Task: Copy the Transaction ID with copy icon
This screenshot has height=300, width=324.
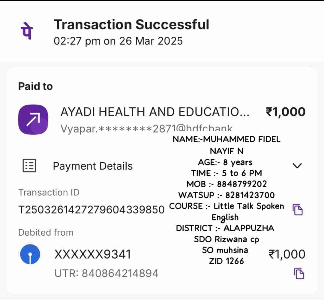Action: click(x=298, y=209)
